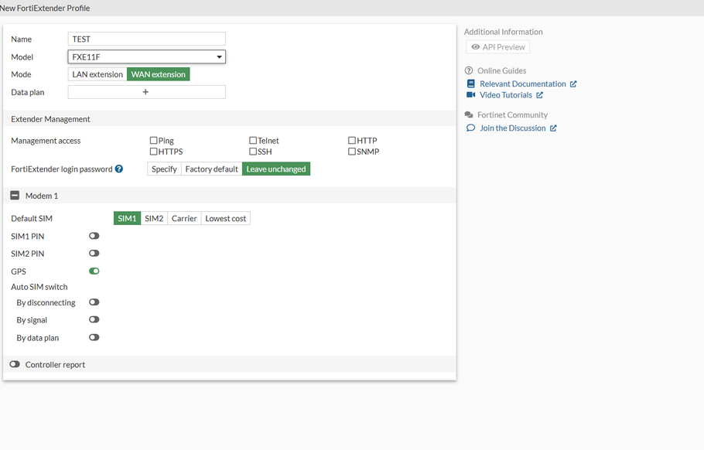Set Default SIM to Lowest cost
The height and width of the screenshot is (450, 704).
[226, 219]
